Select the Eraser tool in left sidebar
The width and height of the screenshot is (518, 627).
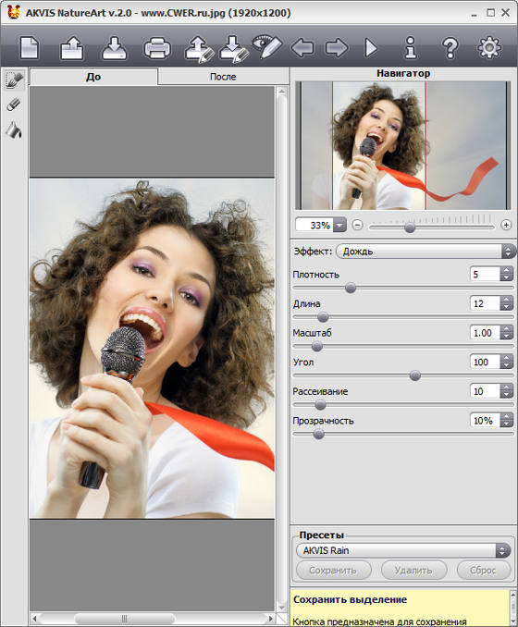[x=14, y=104]
